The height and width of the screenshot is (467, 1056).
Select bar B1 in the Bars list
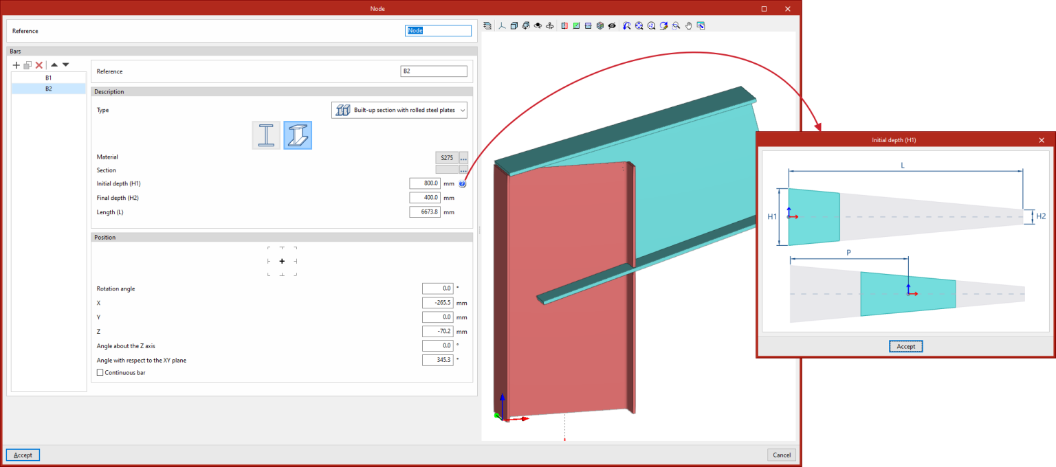coord(48,78)
